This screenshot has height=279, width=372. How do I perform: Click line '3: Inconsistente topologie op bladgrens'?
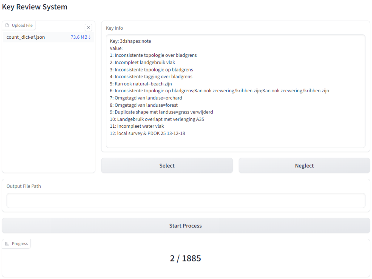[151, 70]
